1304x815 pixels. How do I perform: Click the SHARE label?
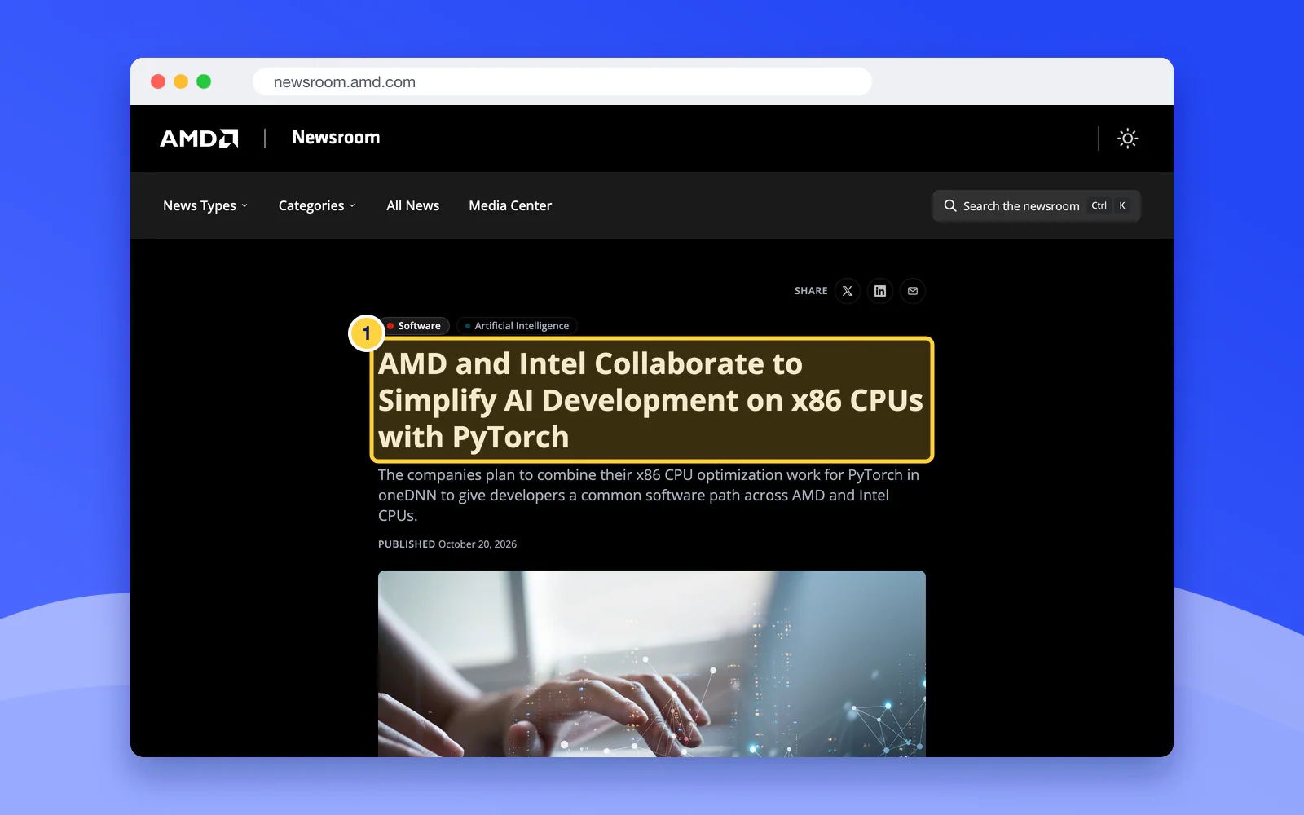(x=811, y=291)
